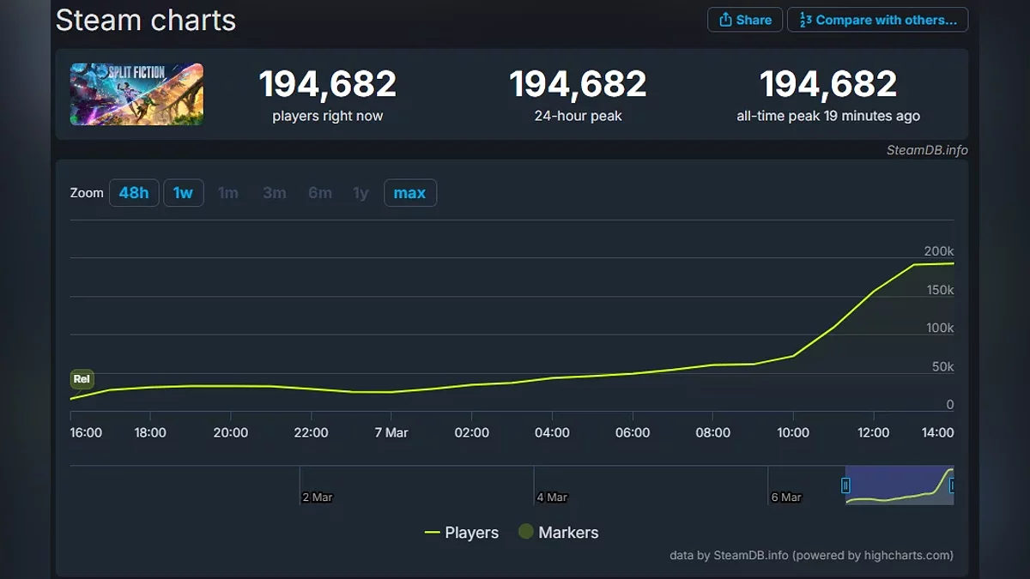
Task: Click the Steam charts heading
Action: 146,20
